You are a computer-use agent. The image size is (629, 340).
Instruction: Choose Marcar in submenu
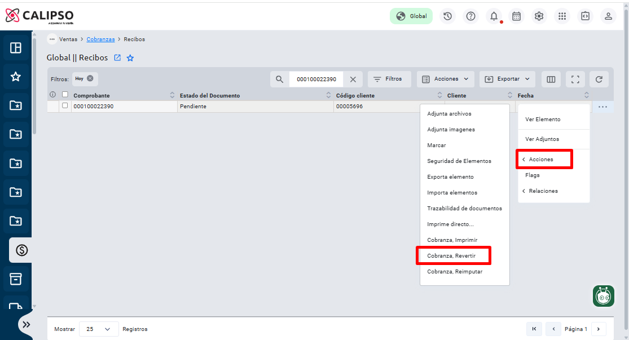(464, 145)
